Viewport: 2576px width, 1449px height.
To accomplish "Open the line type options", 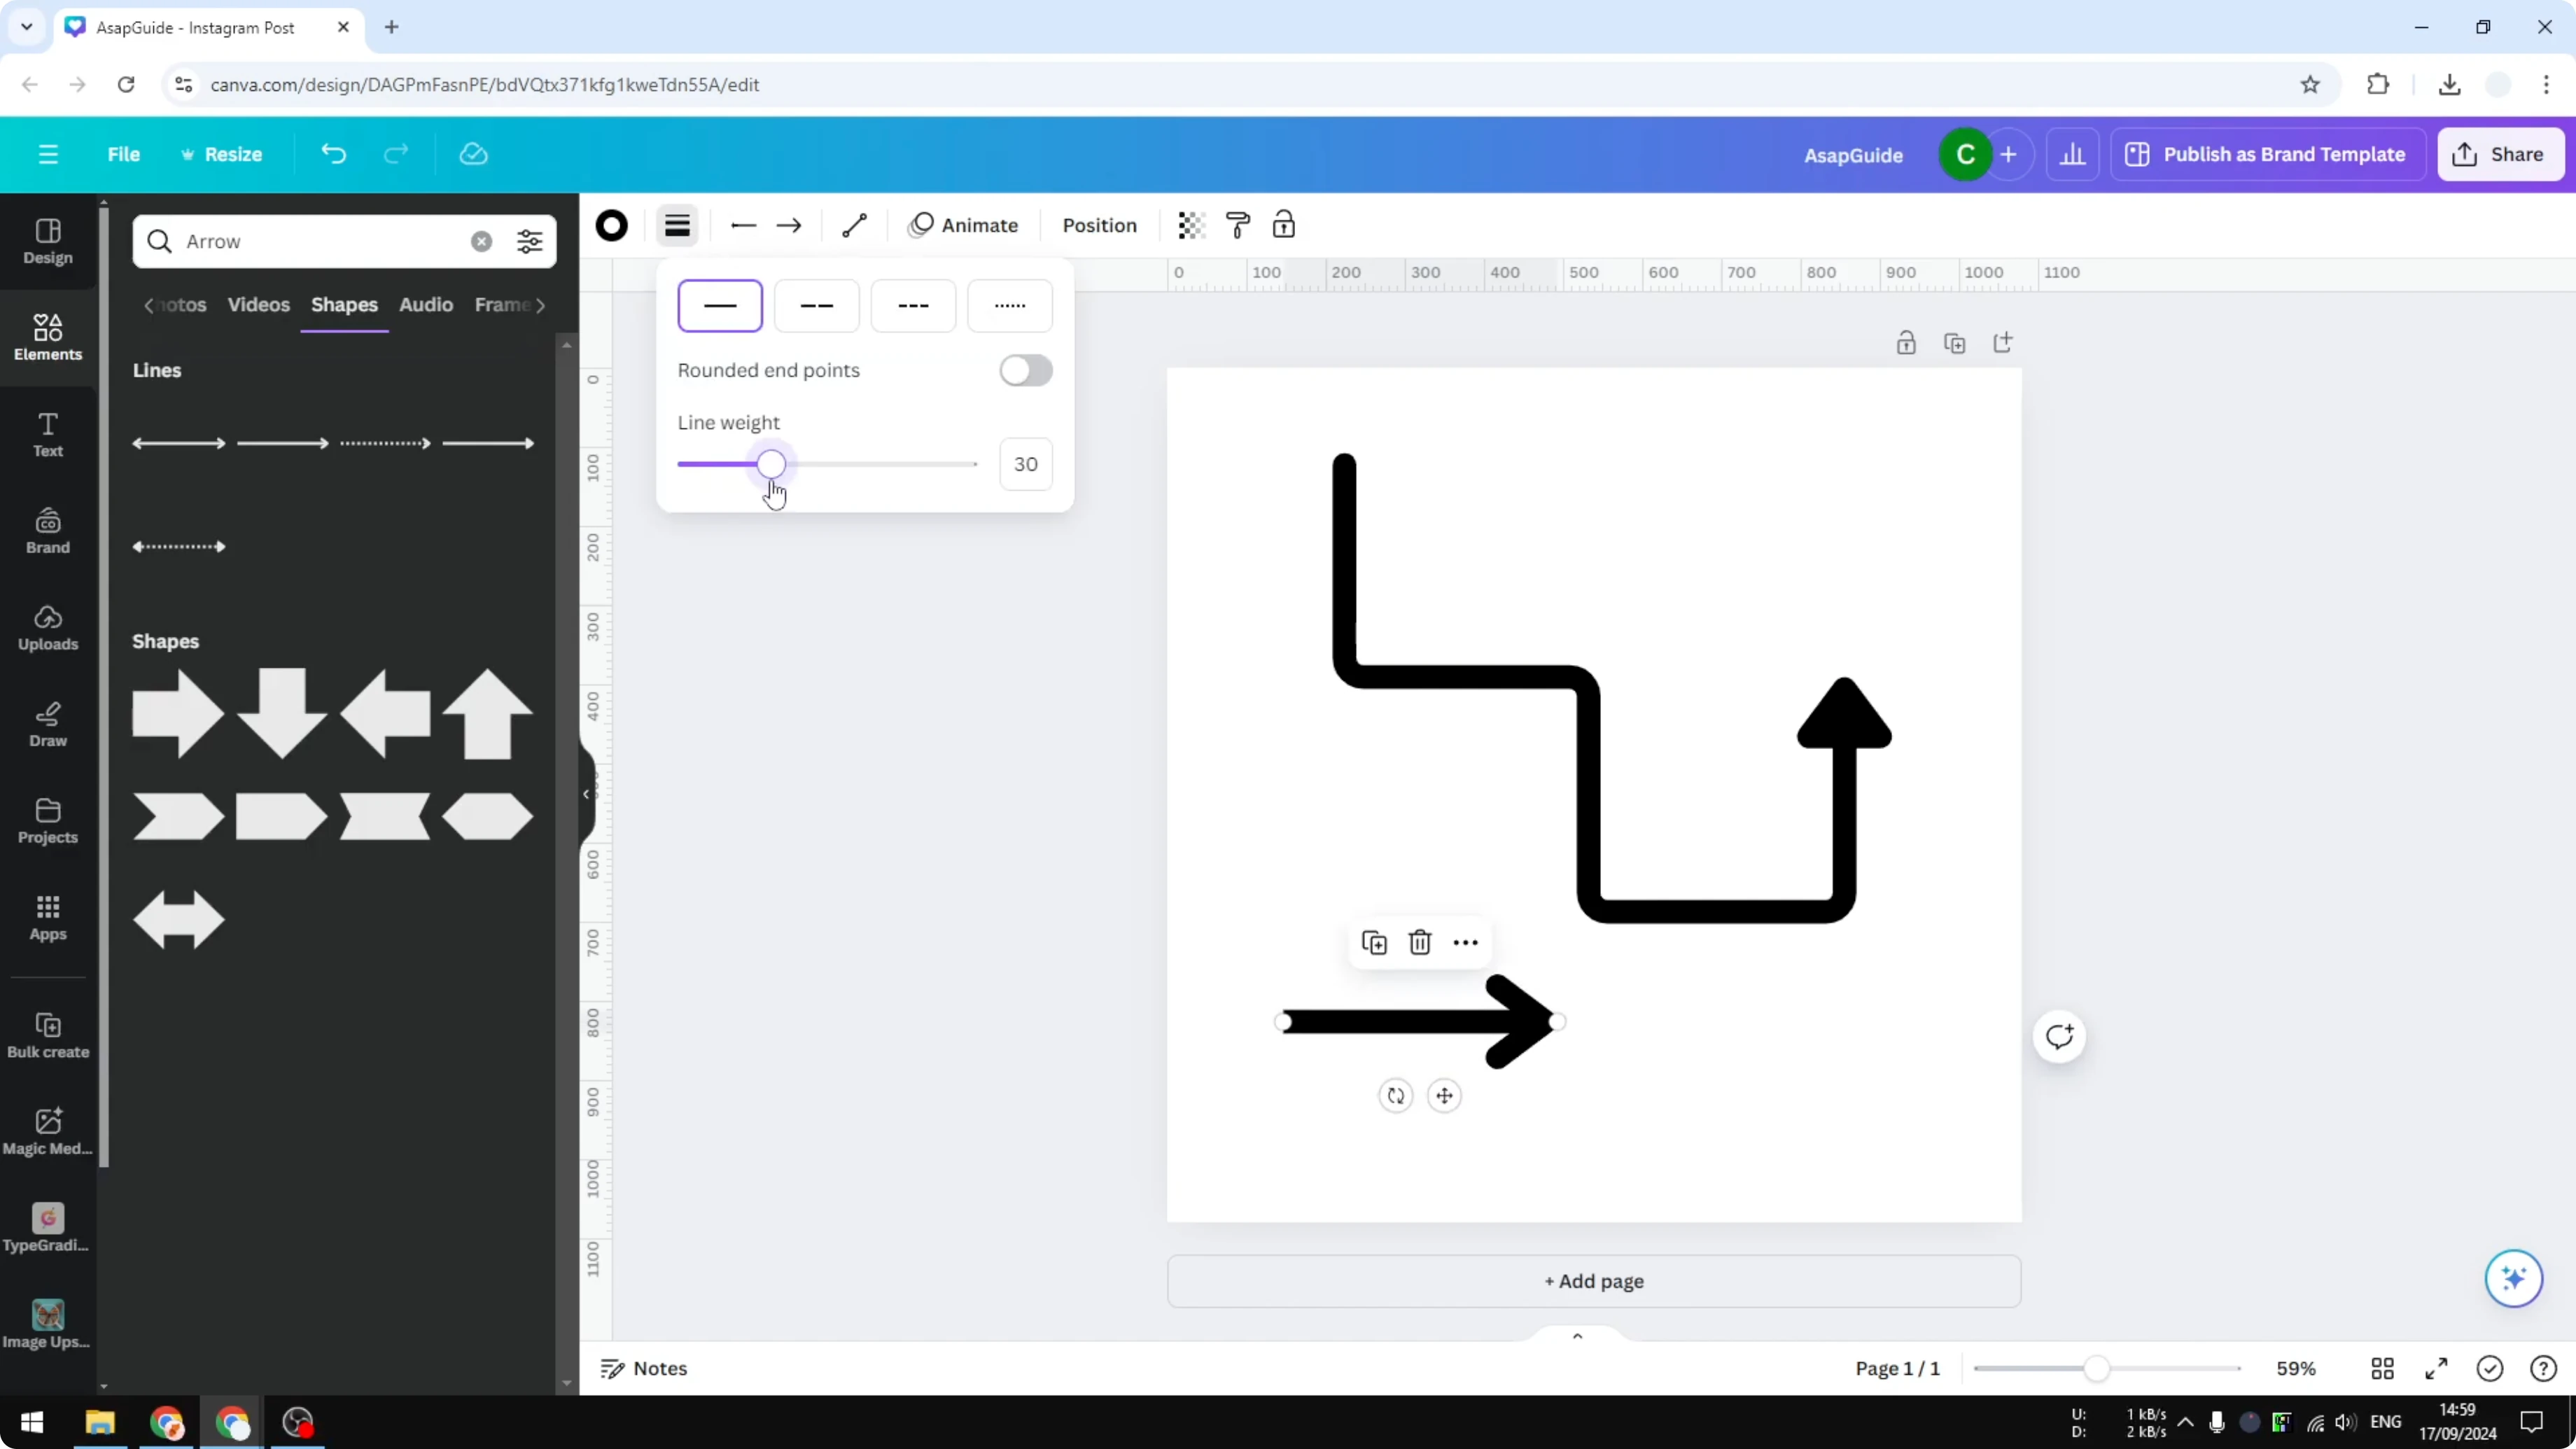I will coord(854,226).
